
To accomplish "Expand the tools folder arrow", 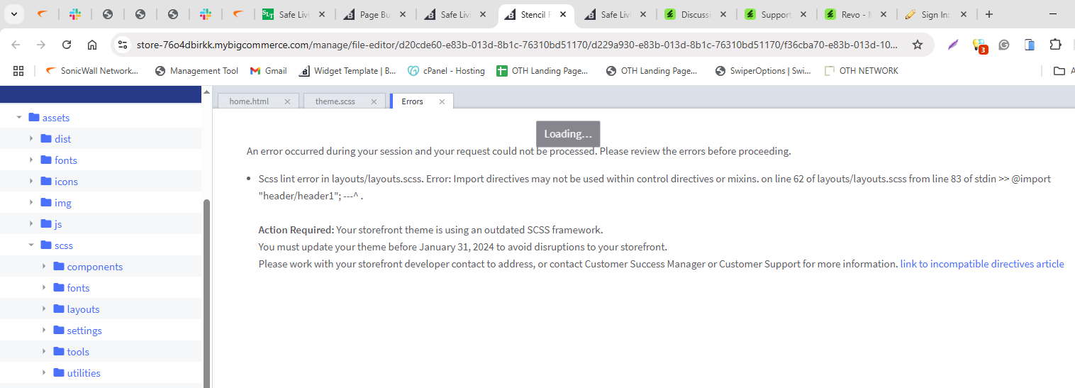I will click(44, 352).
